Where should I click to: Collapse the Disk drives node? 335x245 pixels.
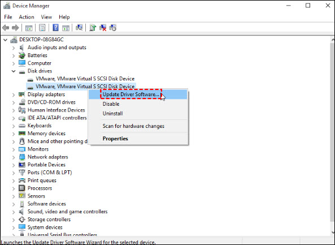(x=14, y=71)
